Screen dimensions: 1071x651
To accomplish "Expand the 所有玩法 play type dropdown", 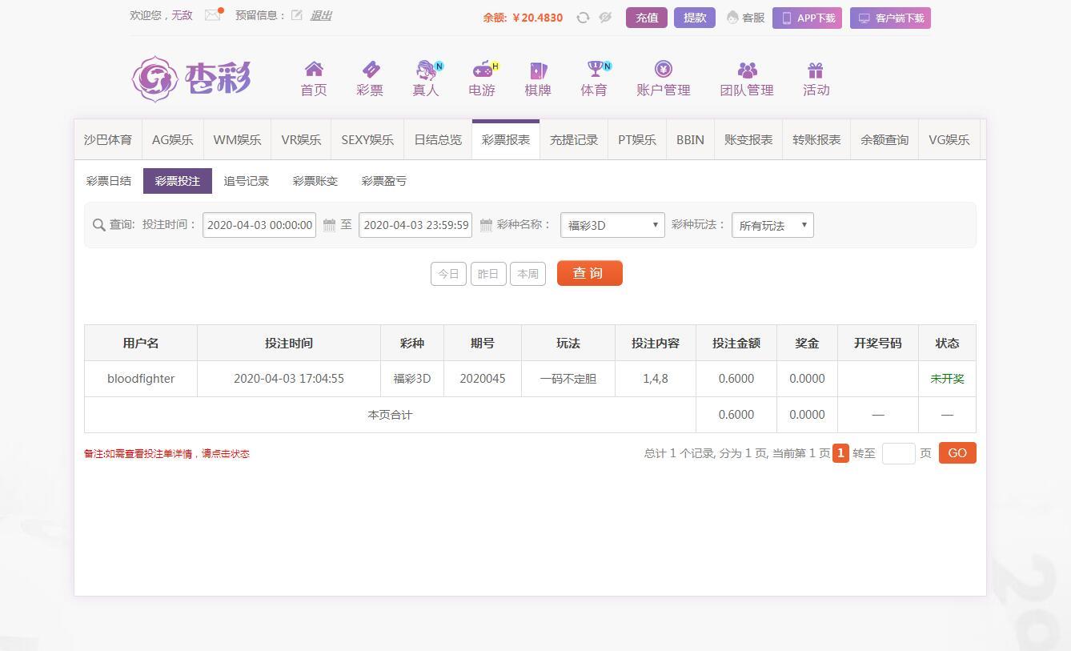I will point(772,225).
